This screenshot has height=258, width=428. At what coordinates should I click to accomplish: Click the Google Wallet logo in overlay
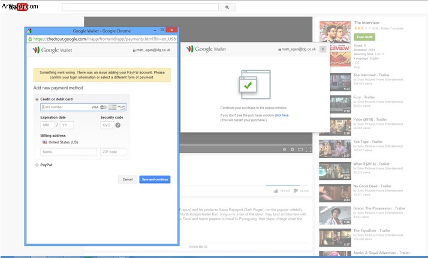(x=206, y=49)
